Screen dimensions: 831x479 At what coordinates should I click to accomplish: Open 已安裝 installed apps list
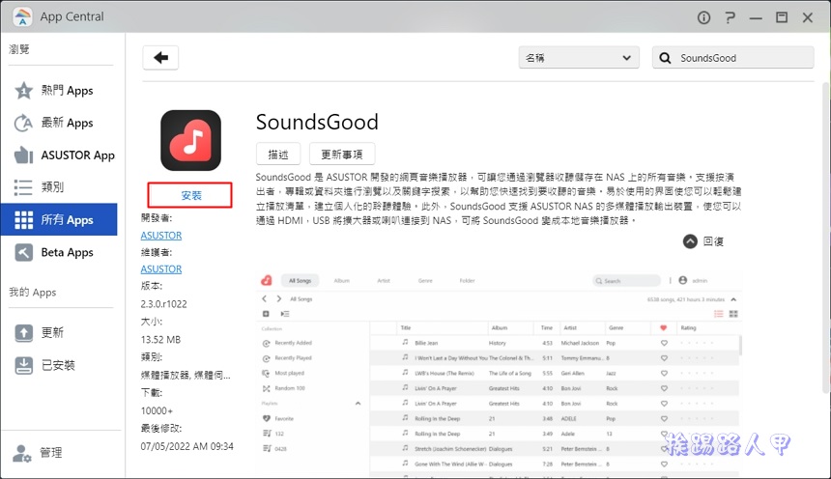pyautogui.click(x=59, y=365)
